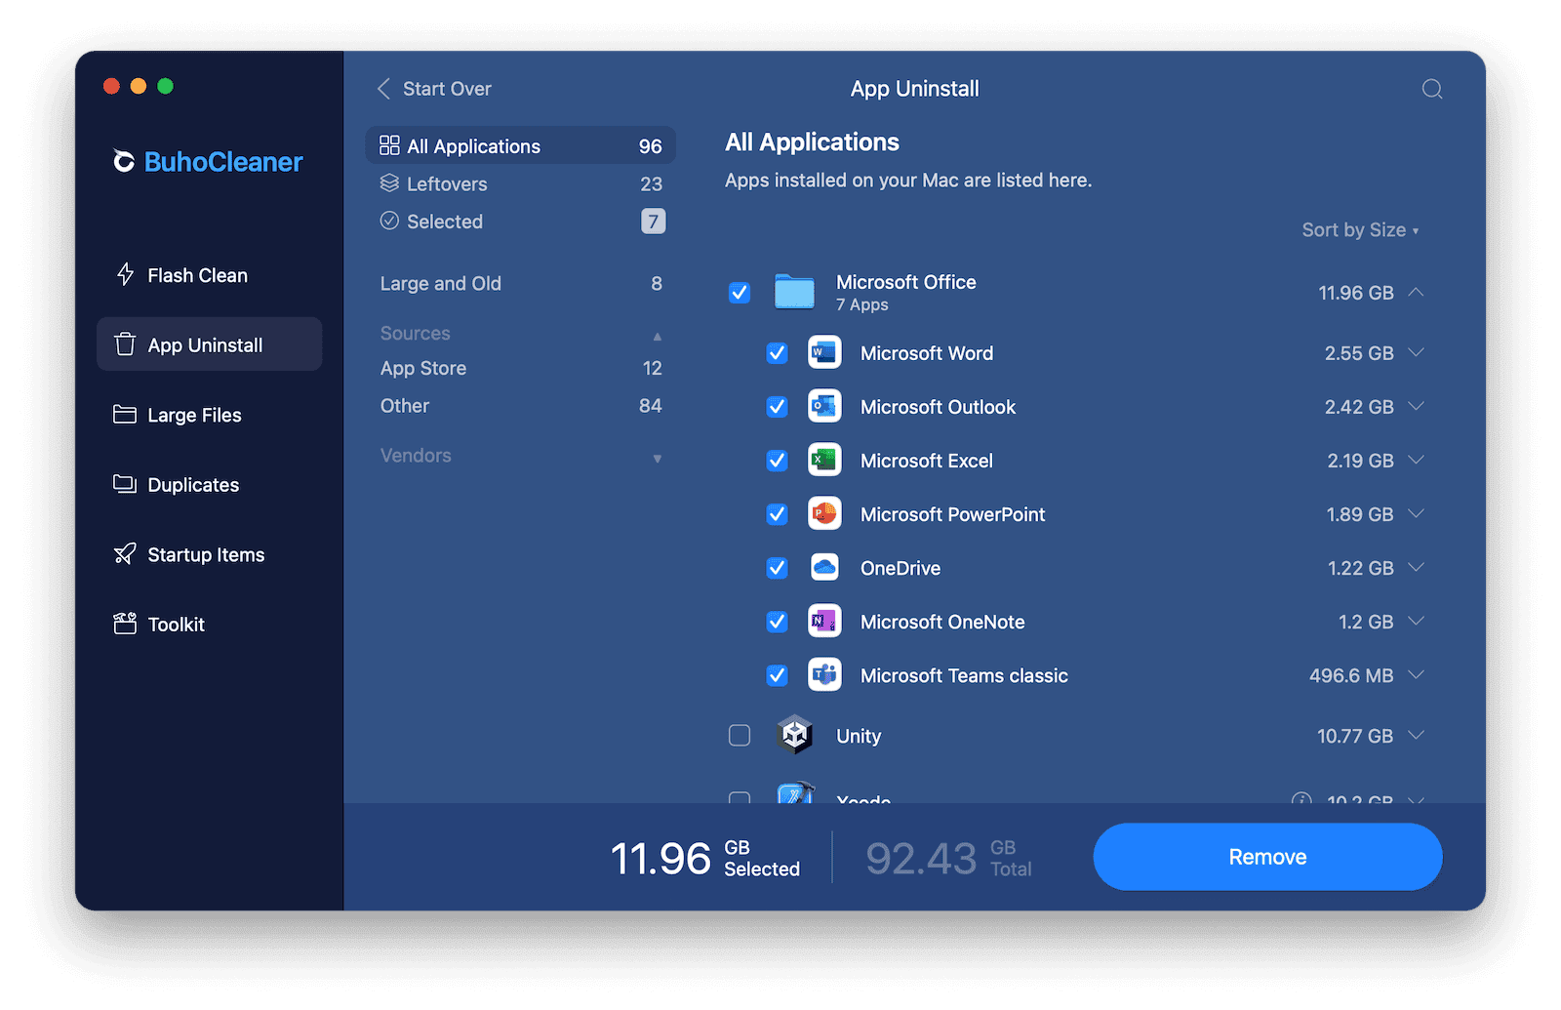1561x1010 pixels.
Task: Click the Startup Items rocket icon
Action: [125, 554]
